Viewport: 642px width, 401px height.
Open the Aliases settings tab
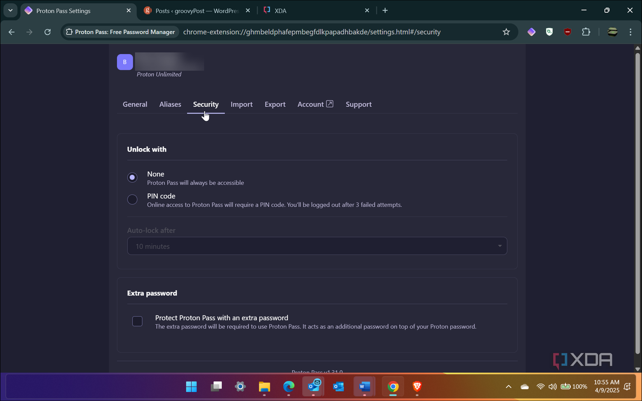170,104
